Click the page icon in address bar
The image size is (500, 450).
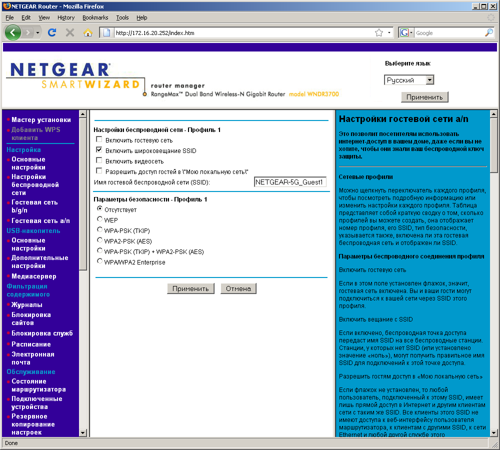(x=107, y=32)
